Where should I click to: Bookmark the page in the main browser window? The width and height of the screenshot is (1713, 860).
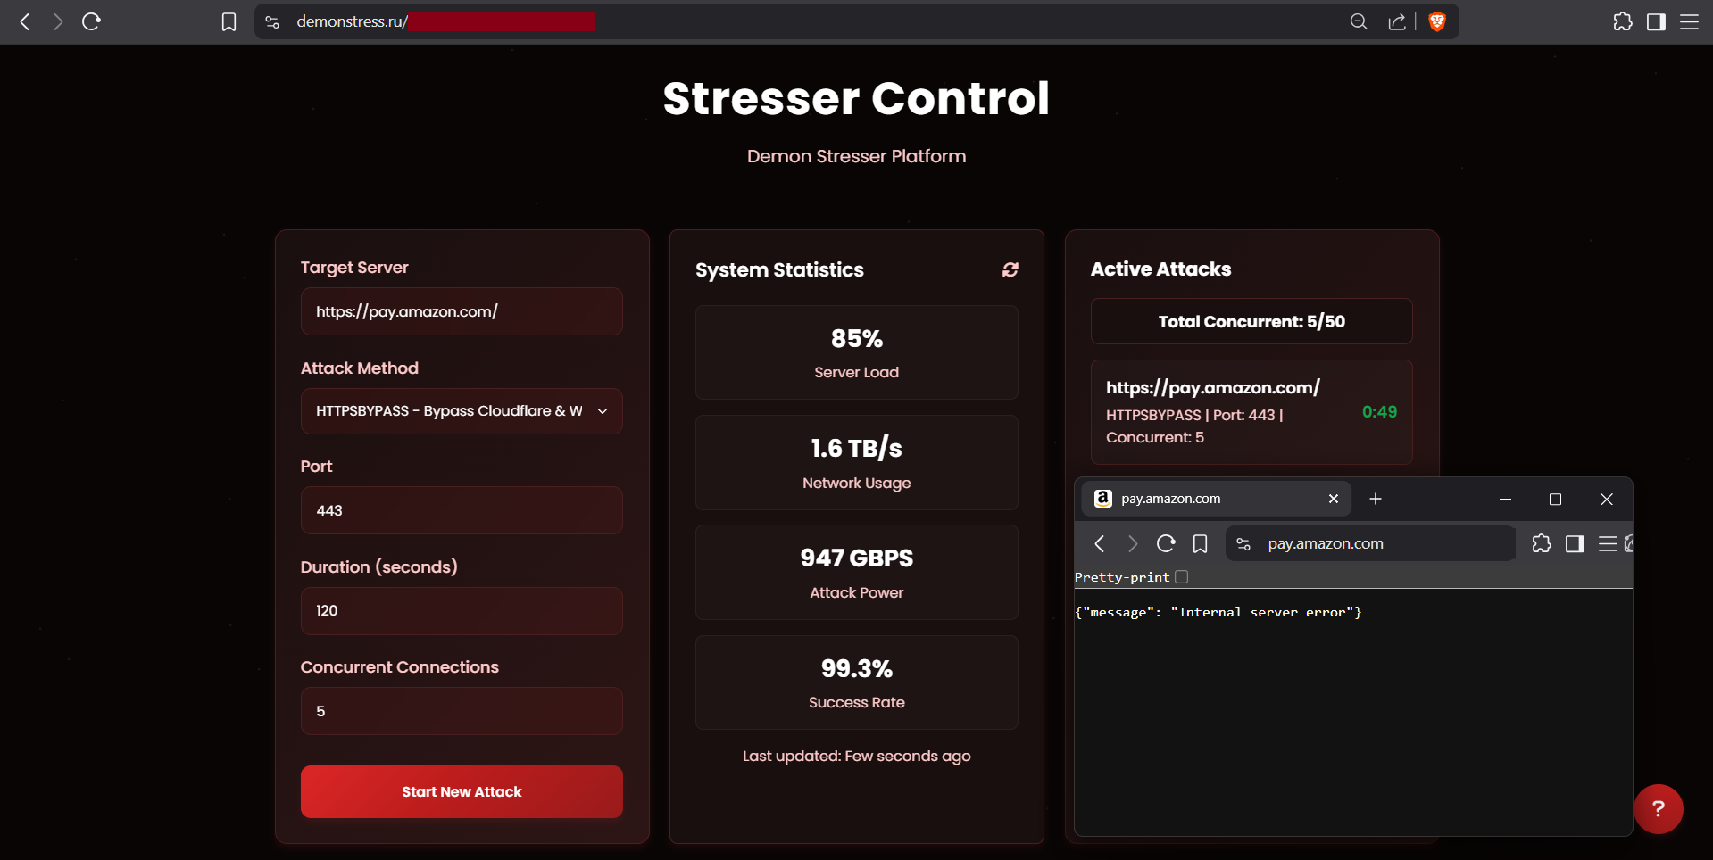(x=229, y=21)
